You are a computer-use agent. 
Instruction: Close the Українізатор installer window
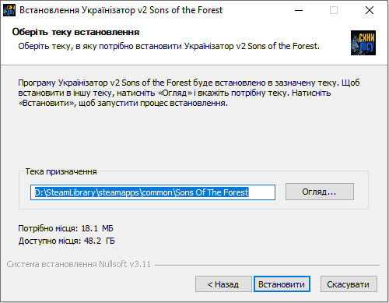coord(370,10)
